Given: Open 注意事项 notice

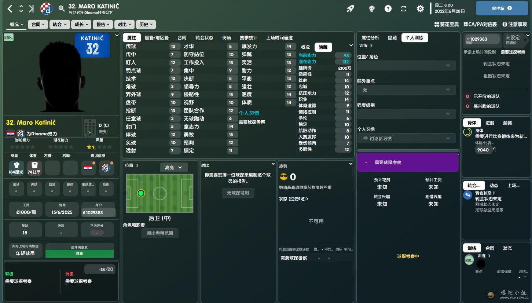Looking at the screenshot, I should (x=514, y=25).
